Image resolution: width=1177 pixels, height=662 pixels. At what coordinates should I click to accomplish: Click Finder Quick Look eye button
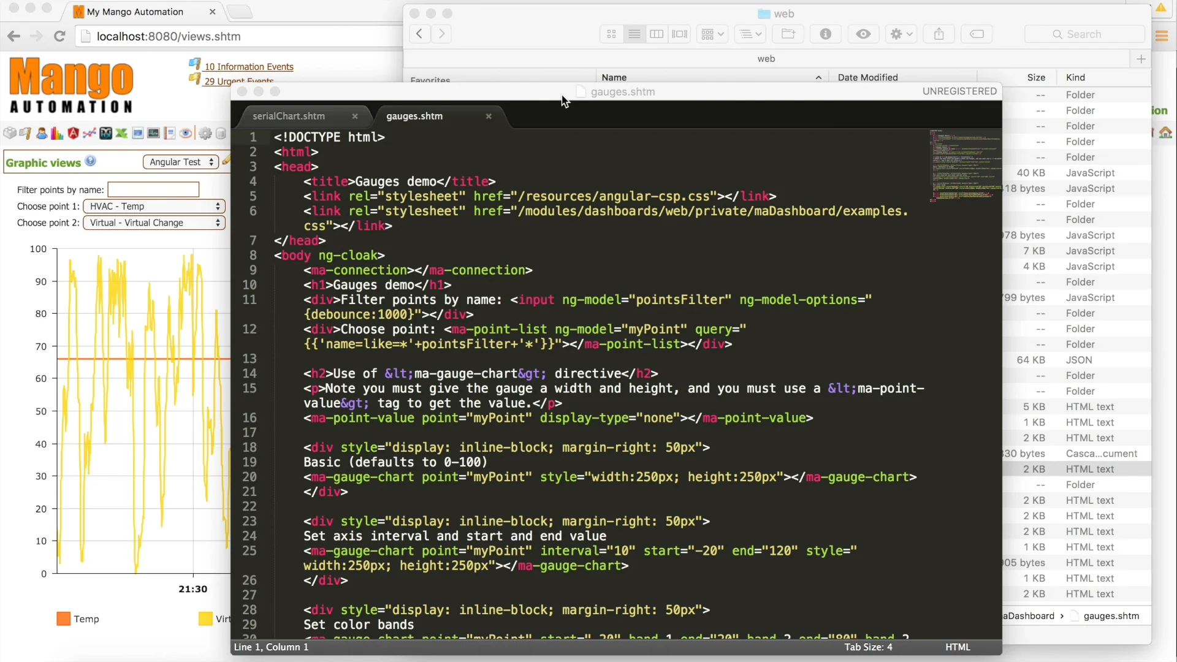click(x=863, y=34)
